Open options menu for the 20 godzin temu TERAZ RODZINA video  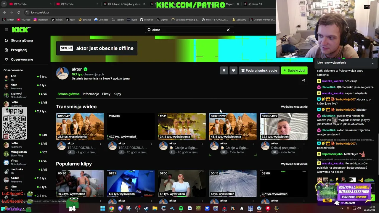(x=151, y=144)
